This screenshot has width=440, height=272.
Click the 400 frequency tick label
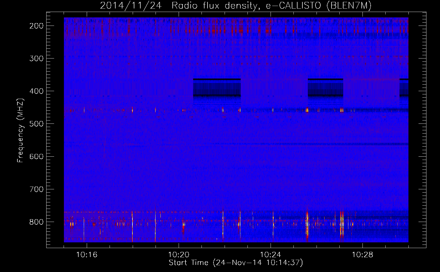click(36, 91)
